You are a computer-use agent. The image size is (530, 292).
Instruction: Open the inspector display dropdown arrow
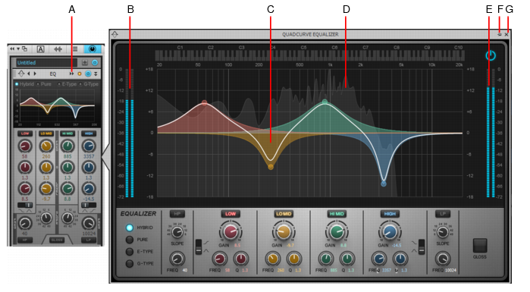18,49
